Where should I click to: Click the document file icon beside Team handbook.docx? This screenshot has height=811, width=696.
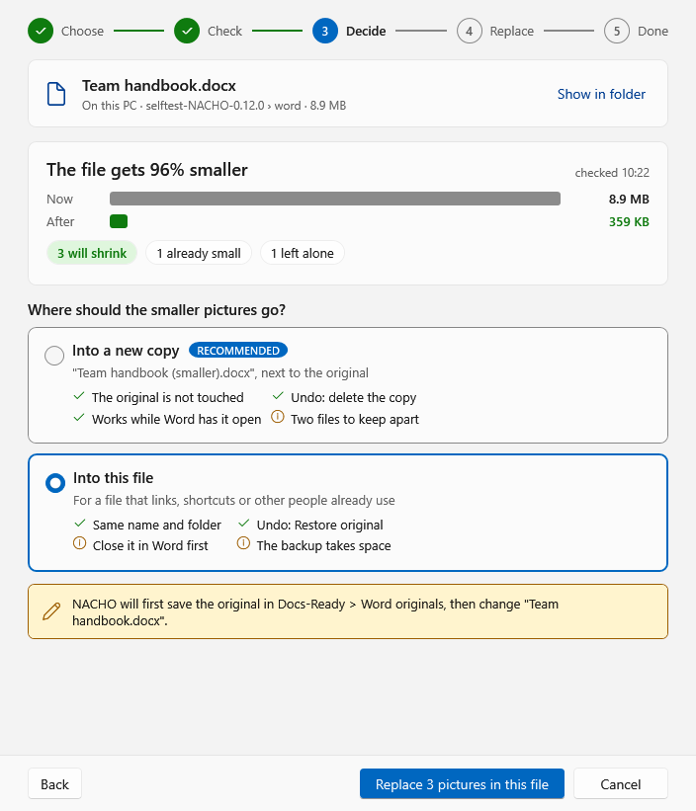tap(56, 94)
